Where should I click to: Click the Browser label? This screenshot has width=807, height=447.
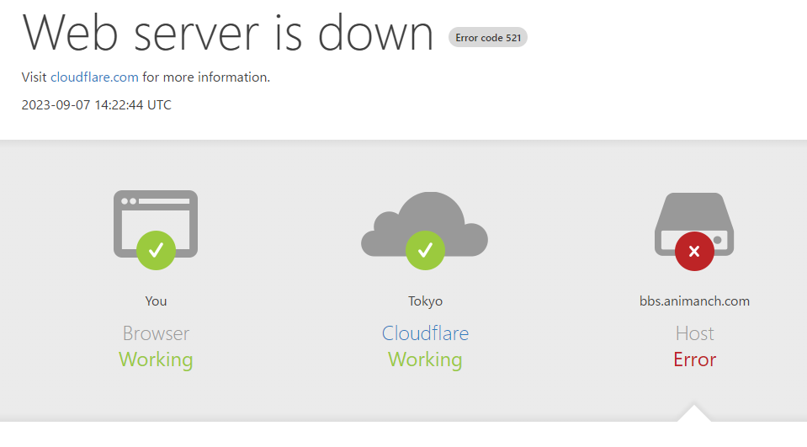click(156, 333)
